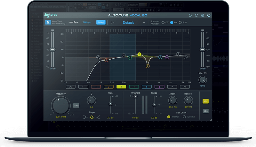This screenshot has height=147, width=256.
Task: Select the purple EQ node 6
Action: (167, 57)
